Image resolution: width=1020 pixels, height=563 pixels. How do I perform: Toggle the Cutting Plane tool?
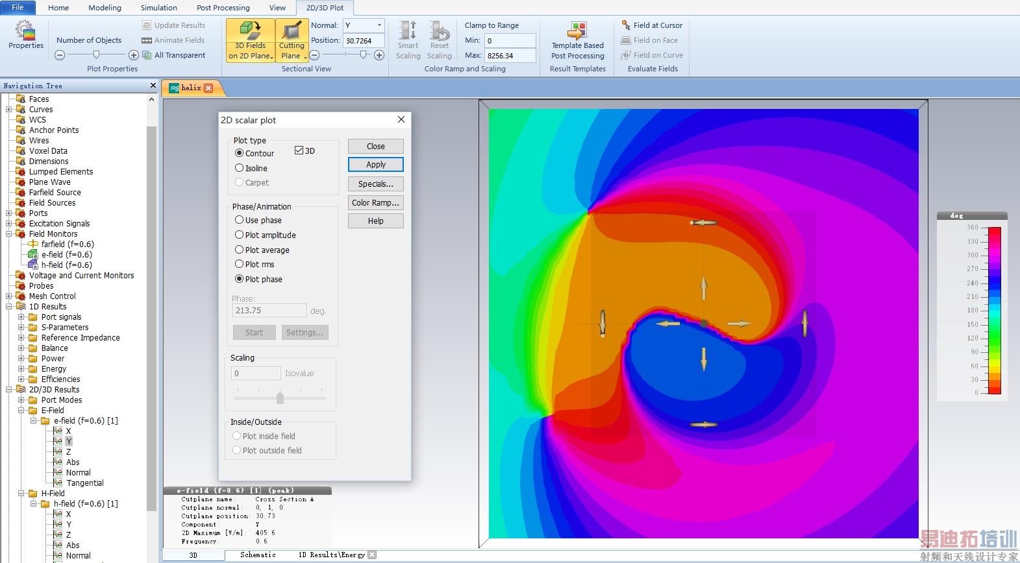point(292,40)
